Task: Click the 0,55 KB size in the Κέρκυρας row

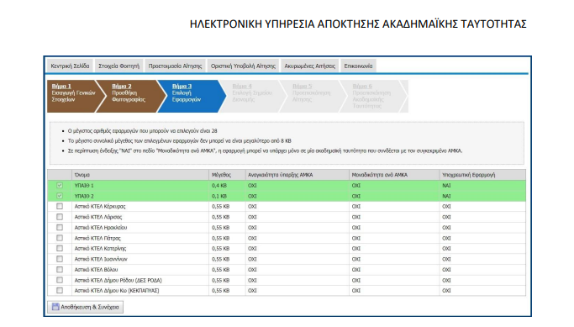Action: point(220,207)
